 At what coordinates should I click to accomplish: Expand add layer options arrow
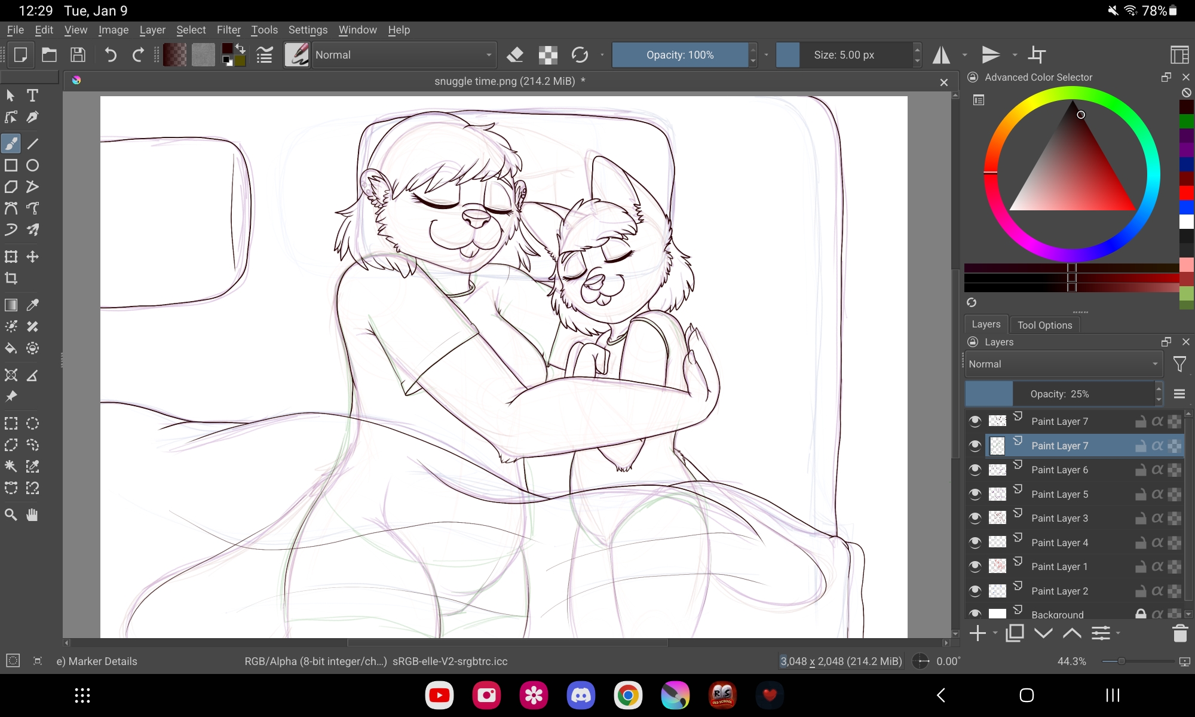pos(995,633)
